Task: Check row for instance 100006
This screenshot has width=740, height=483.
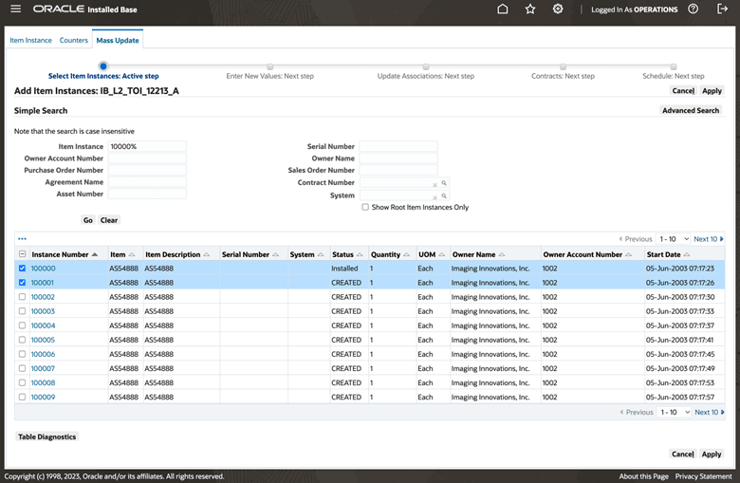Action: (22, 354)
